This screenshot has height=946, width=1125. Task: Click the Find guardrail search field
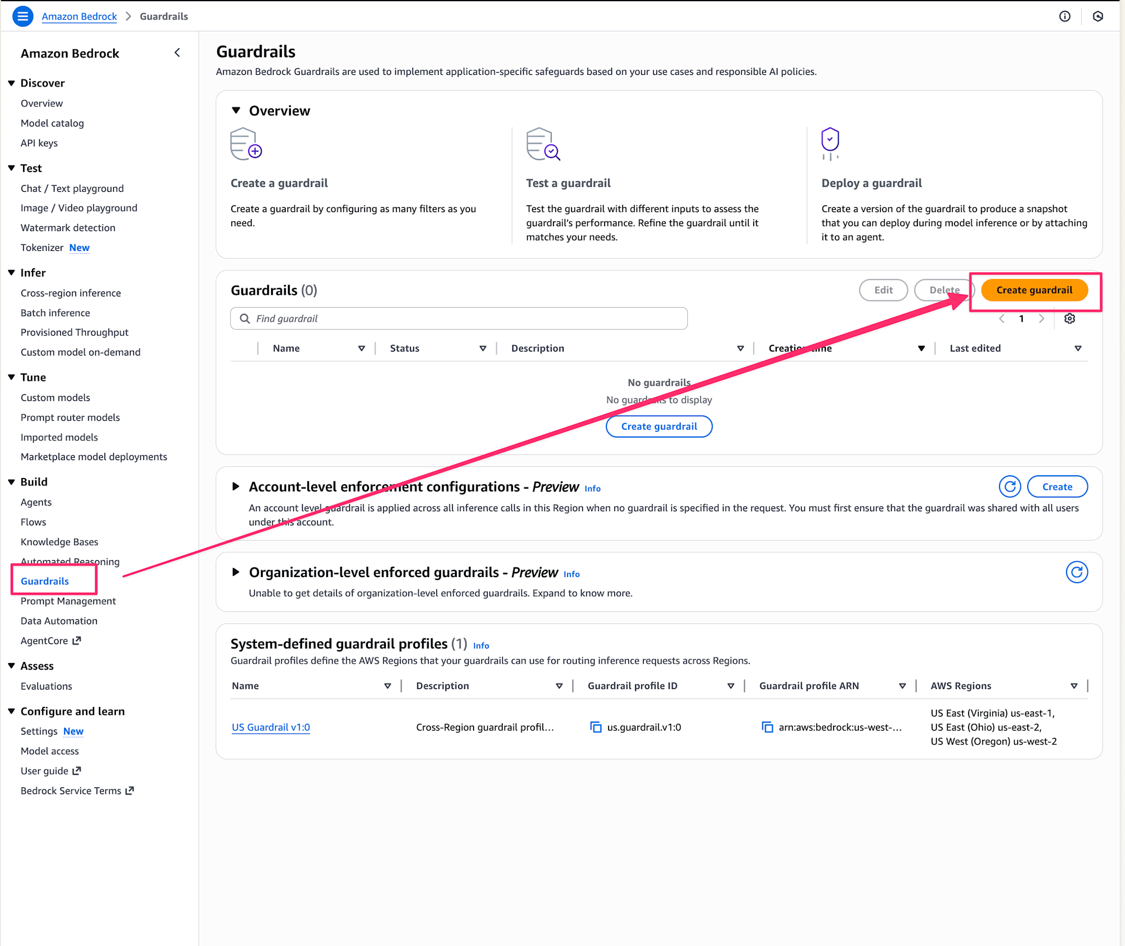pyautogui.click(x=458, y=319)
